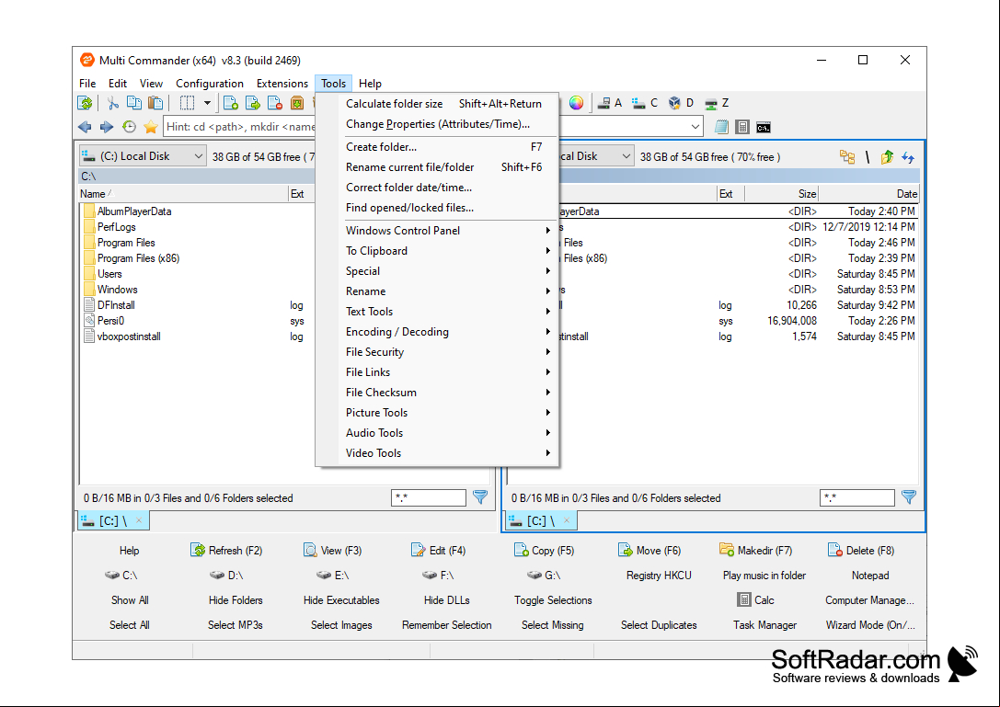Open the command prompt console icon
Viewport: 1000px width, 707px height.
[764, 128]
